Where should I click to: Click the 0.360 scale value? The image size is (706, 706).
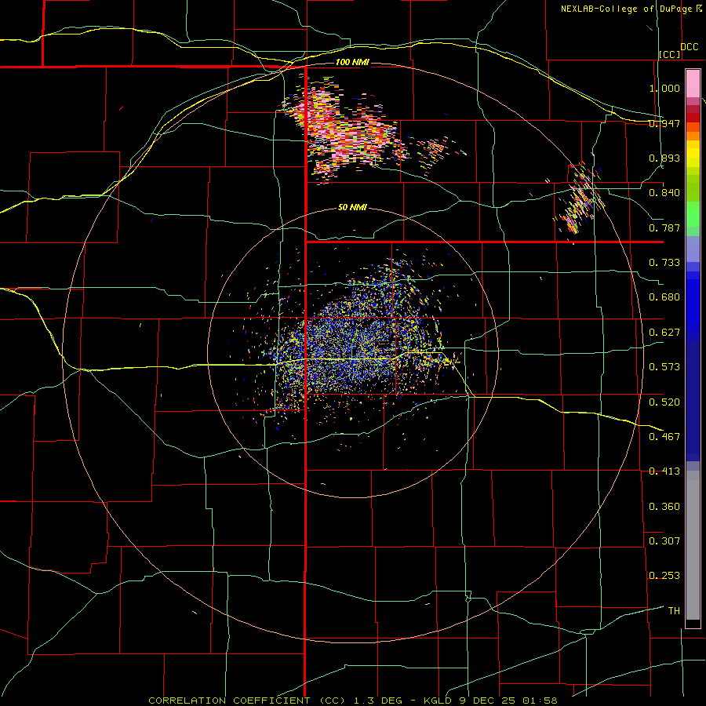pos(664,507)
